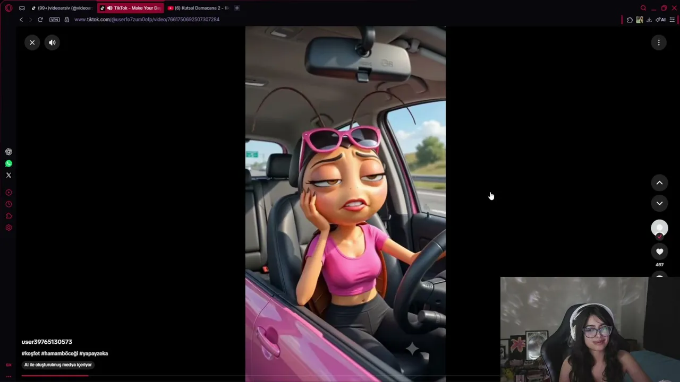Go forward to the next page
The image size is (680, 382).
tap(30, 20)
